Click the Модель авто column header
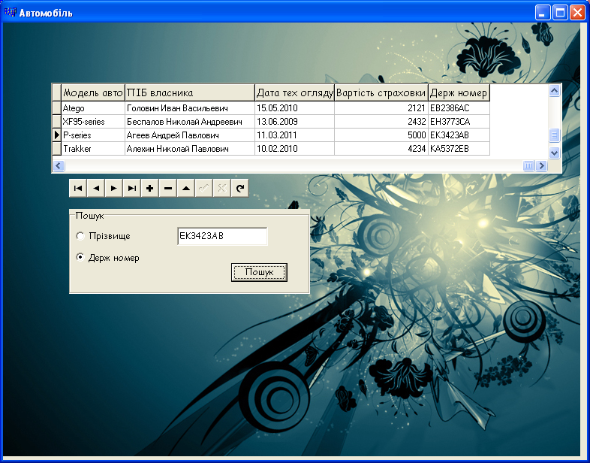 pos(93,92)
